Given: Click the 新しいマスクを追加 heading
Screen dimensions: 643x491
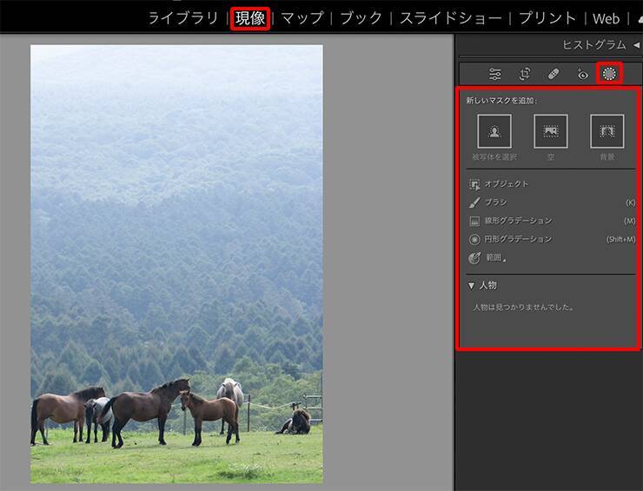Looking at the screenshot, I should pyautogui.click(x=502, y=101).
